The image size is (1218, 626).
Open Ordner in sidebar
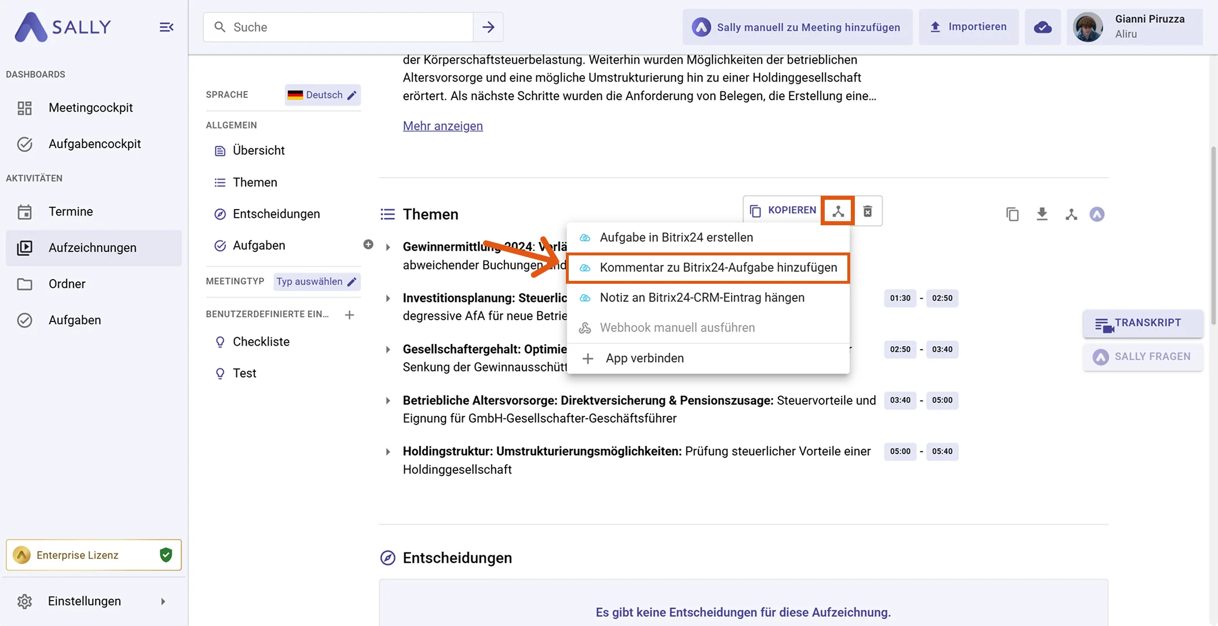[94, 284]
